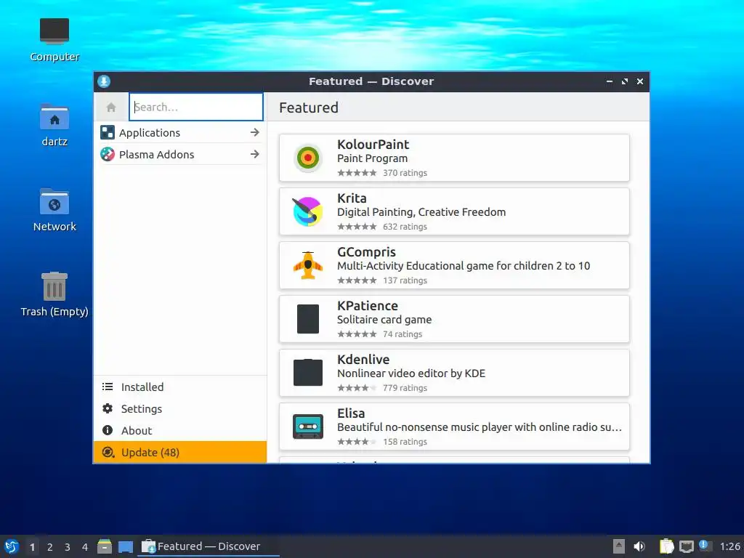Click the show desktop taskbar icon
Viewport: 744px width, 558px height.
tap(126, 546)
